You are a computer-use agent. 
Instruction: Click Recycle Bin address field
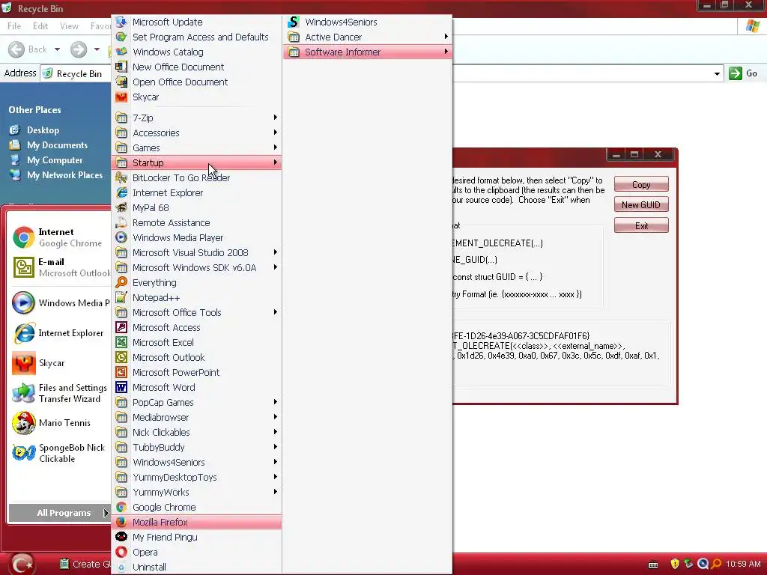[x=381, y=74]
